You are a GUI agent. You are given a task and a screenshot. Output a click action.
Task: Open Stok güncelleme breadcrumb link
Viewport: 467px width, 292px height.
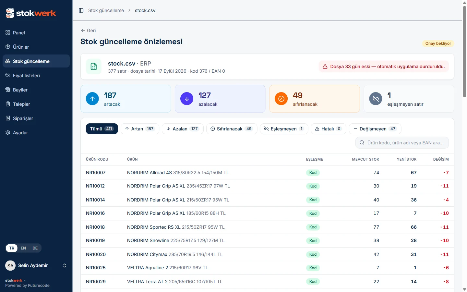[x=106, y=10]
